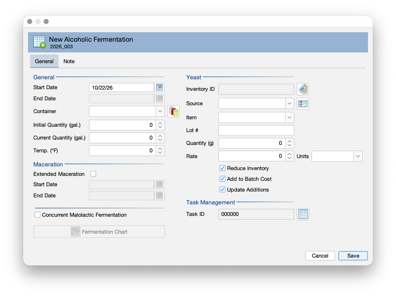Viewport: 396px width, 296px height.
Task: Open the Inventory ID tag lookup icon
Action: pyautogui.click(x=303, y=89)
